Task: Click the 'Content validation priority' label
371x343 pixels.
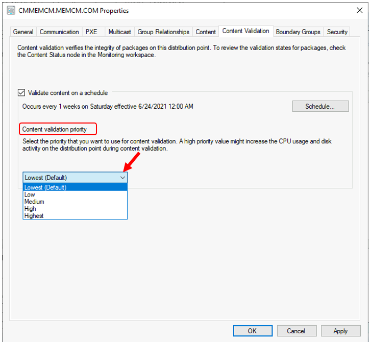Action: (x=55, y=129)
